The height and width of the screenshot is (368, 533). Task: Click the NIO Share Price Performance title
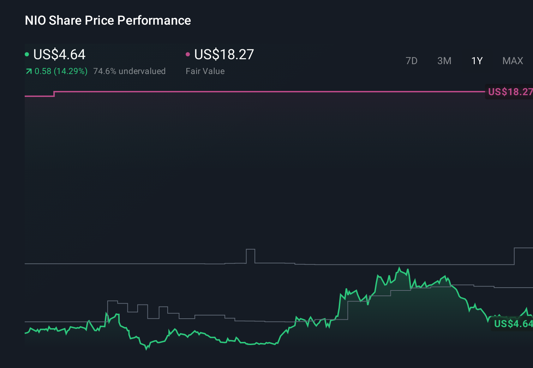(x=107, y=20)
